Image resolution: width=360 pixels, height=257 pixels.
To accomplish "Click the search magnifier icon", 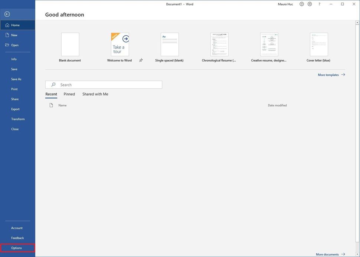I will tap(52, 84).
